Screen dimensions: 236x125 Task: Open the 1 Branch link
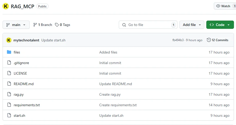(43, 25)
